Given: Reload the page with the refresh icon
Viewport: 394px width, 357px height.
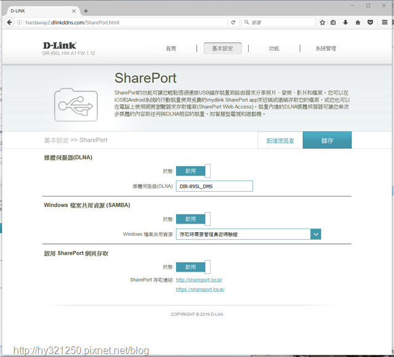Looking at the screenshot, I should (x=233, y=22).
